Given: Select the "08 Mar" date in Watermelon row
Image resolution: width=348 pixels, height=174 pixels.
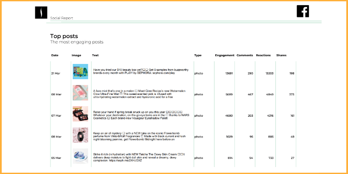Looking at the screenshot, I should (56, 94).
